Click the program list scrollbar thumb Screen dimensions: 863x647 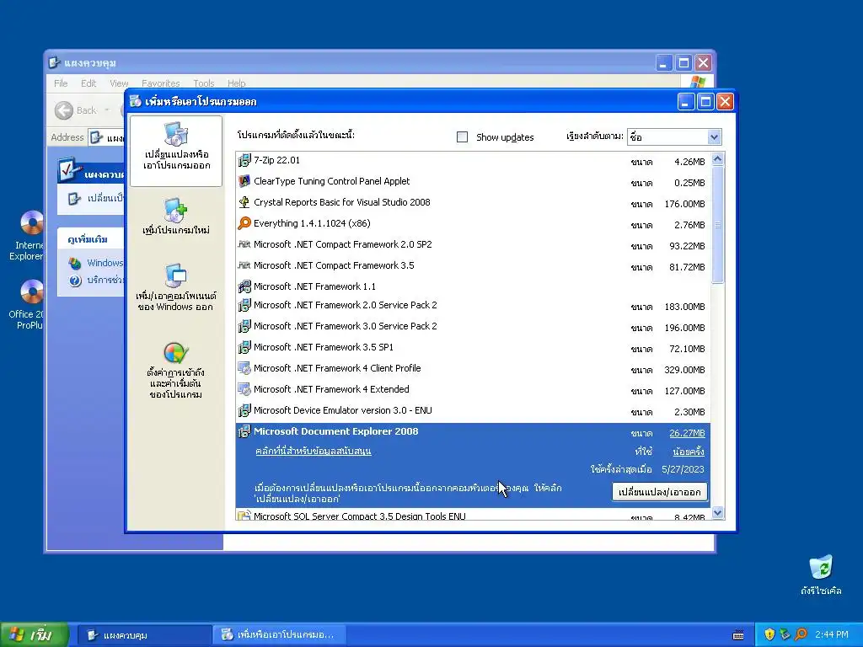pos(717,224)
